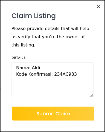Click the word "Claim" in the heading
This screenshot has height=132, width=105.
[x=22, y=16]
